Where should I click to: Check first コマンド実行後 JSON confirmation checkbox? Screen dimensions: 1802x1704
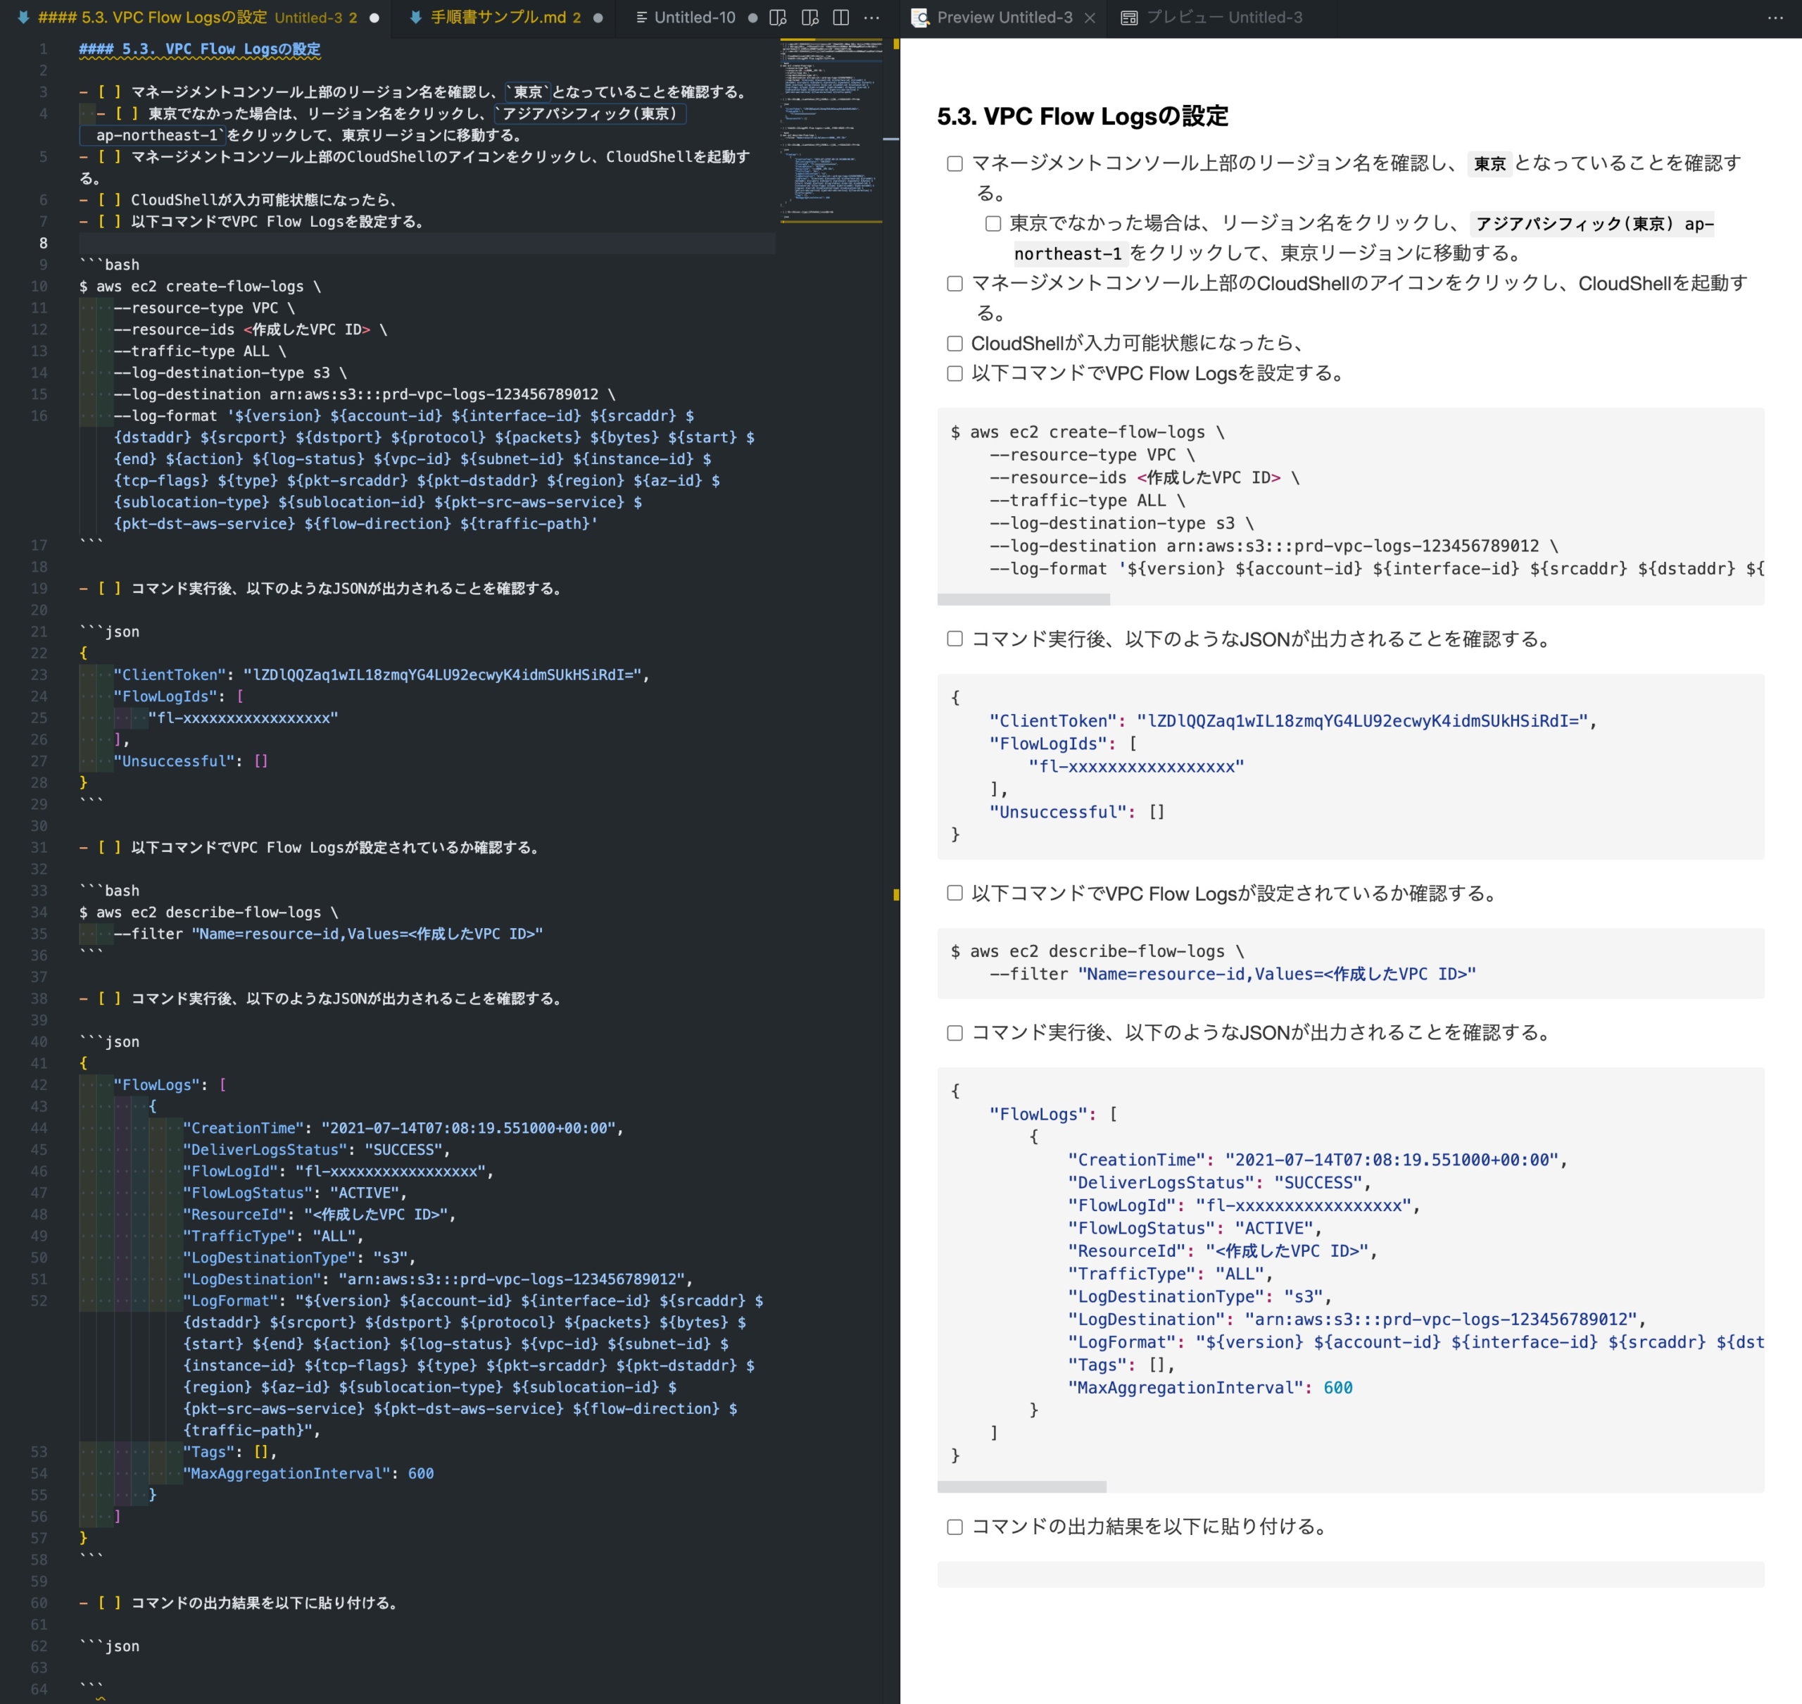[x=954, y=639]
